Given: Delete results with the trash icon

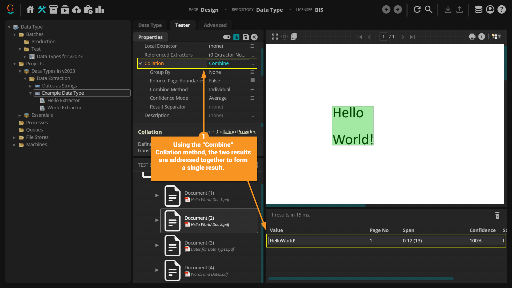Looking at the screenshot, I should [497, 215].
